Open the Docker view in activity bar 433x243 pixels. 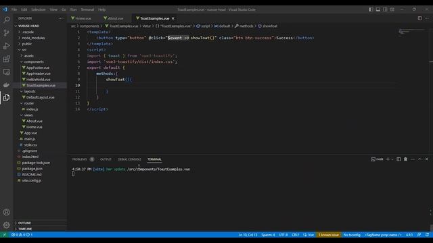[6, 85]
